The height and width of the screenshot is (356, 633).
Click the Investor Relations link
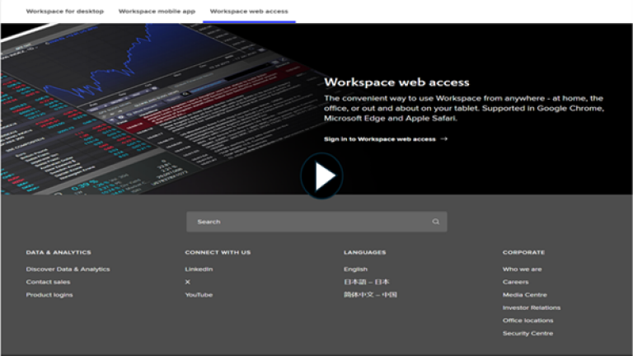(x=532, y=307)
